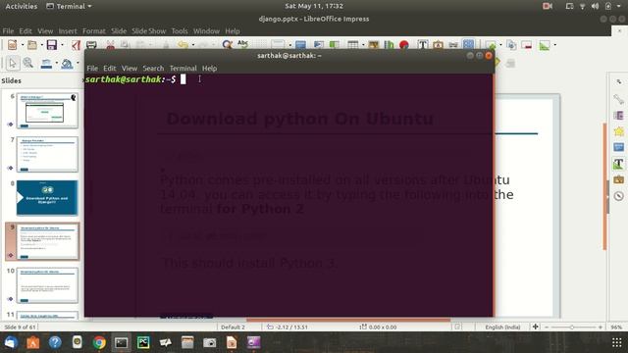The width and height of the screenshot is (628, 353).
Task: Click Show Applications grid button in dock
Action: (x=617, y=342)
